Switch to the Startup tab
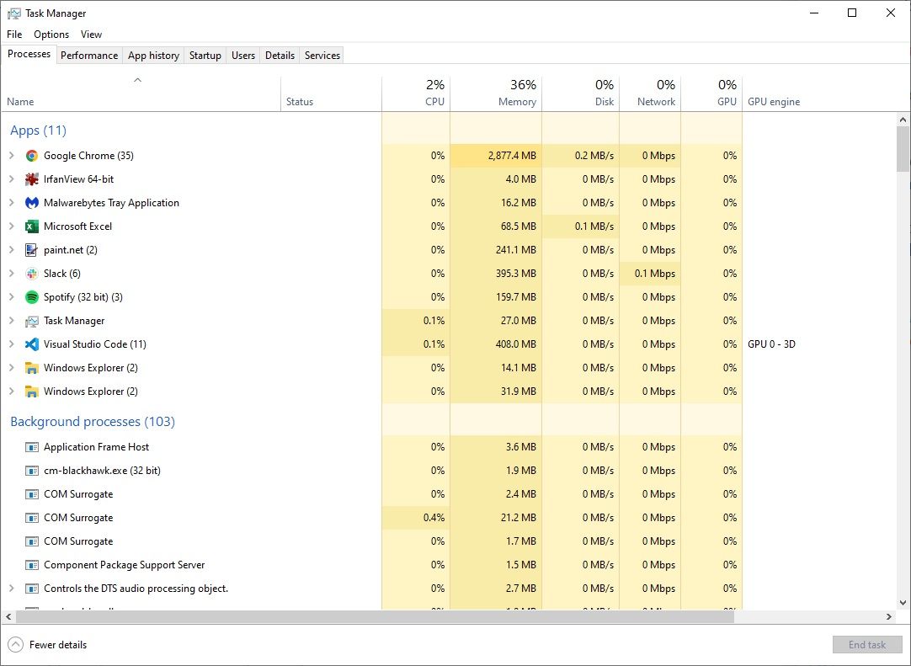The height and width of the screenshot is (666, 911). click(x=205, y=55)
